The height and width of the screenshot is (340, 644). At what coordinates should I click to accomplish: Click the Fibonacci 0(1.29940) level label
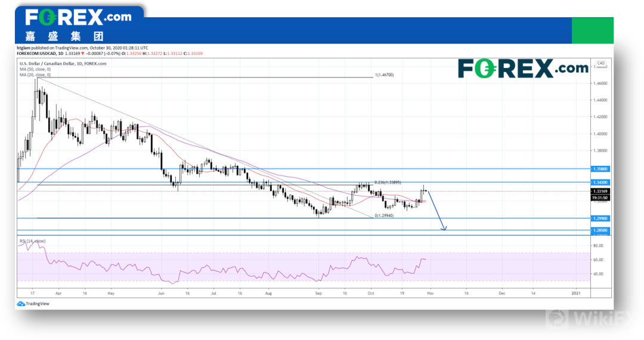pos(386,215)
